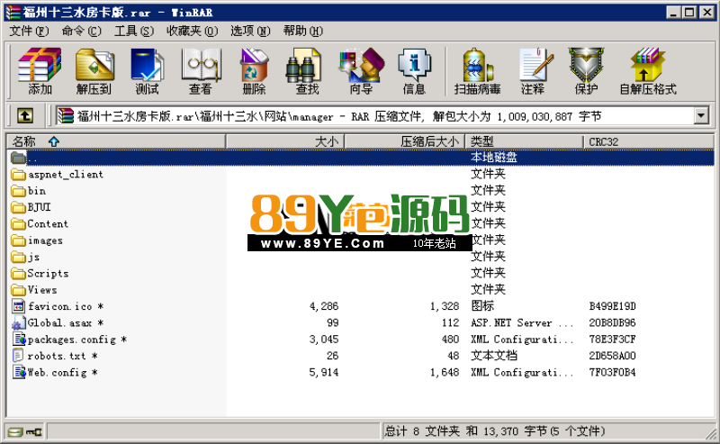Select the favicon.ico file icon
Screen dimensions: 720x444
pos(18,305)
